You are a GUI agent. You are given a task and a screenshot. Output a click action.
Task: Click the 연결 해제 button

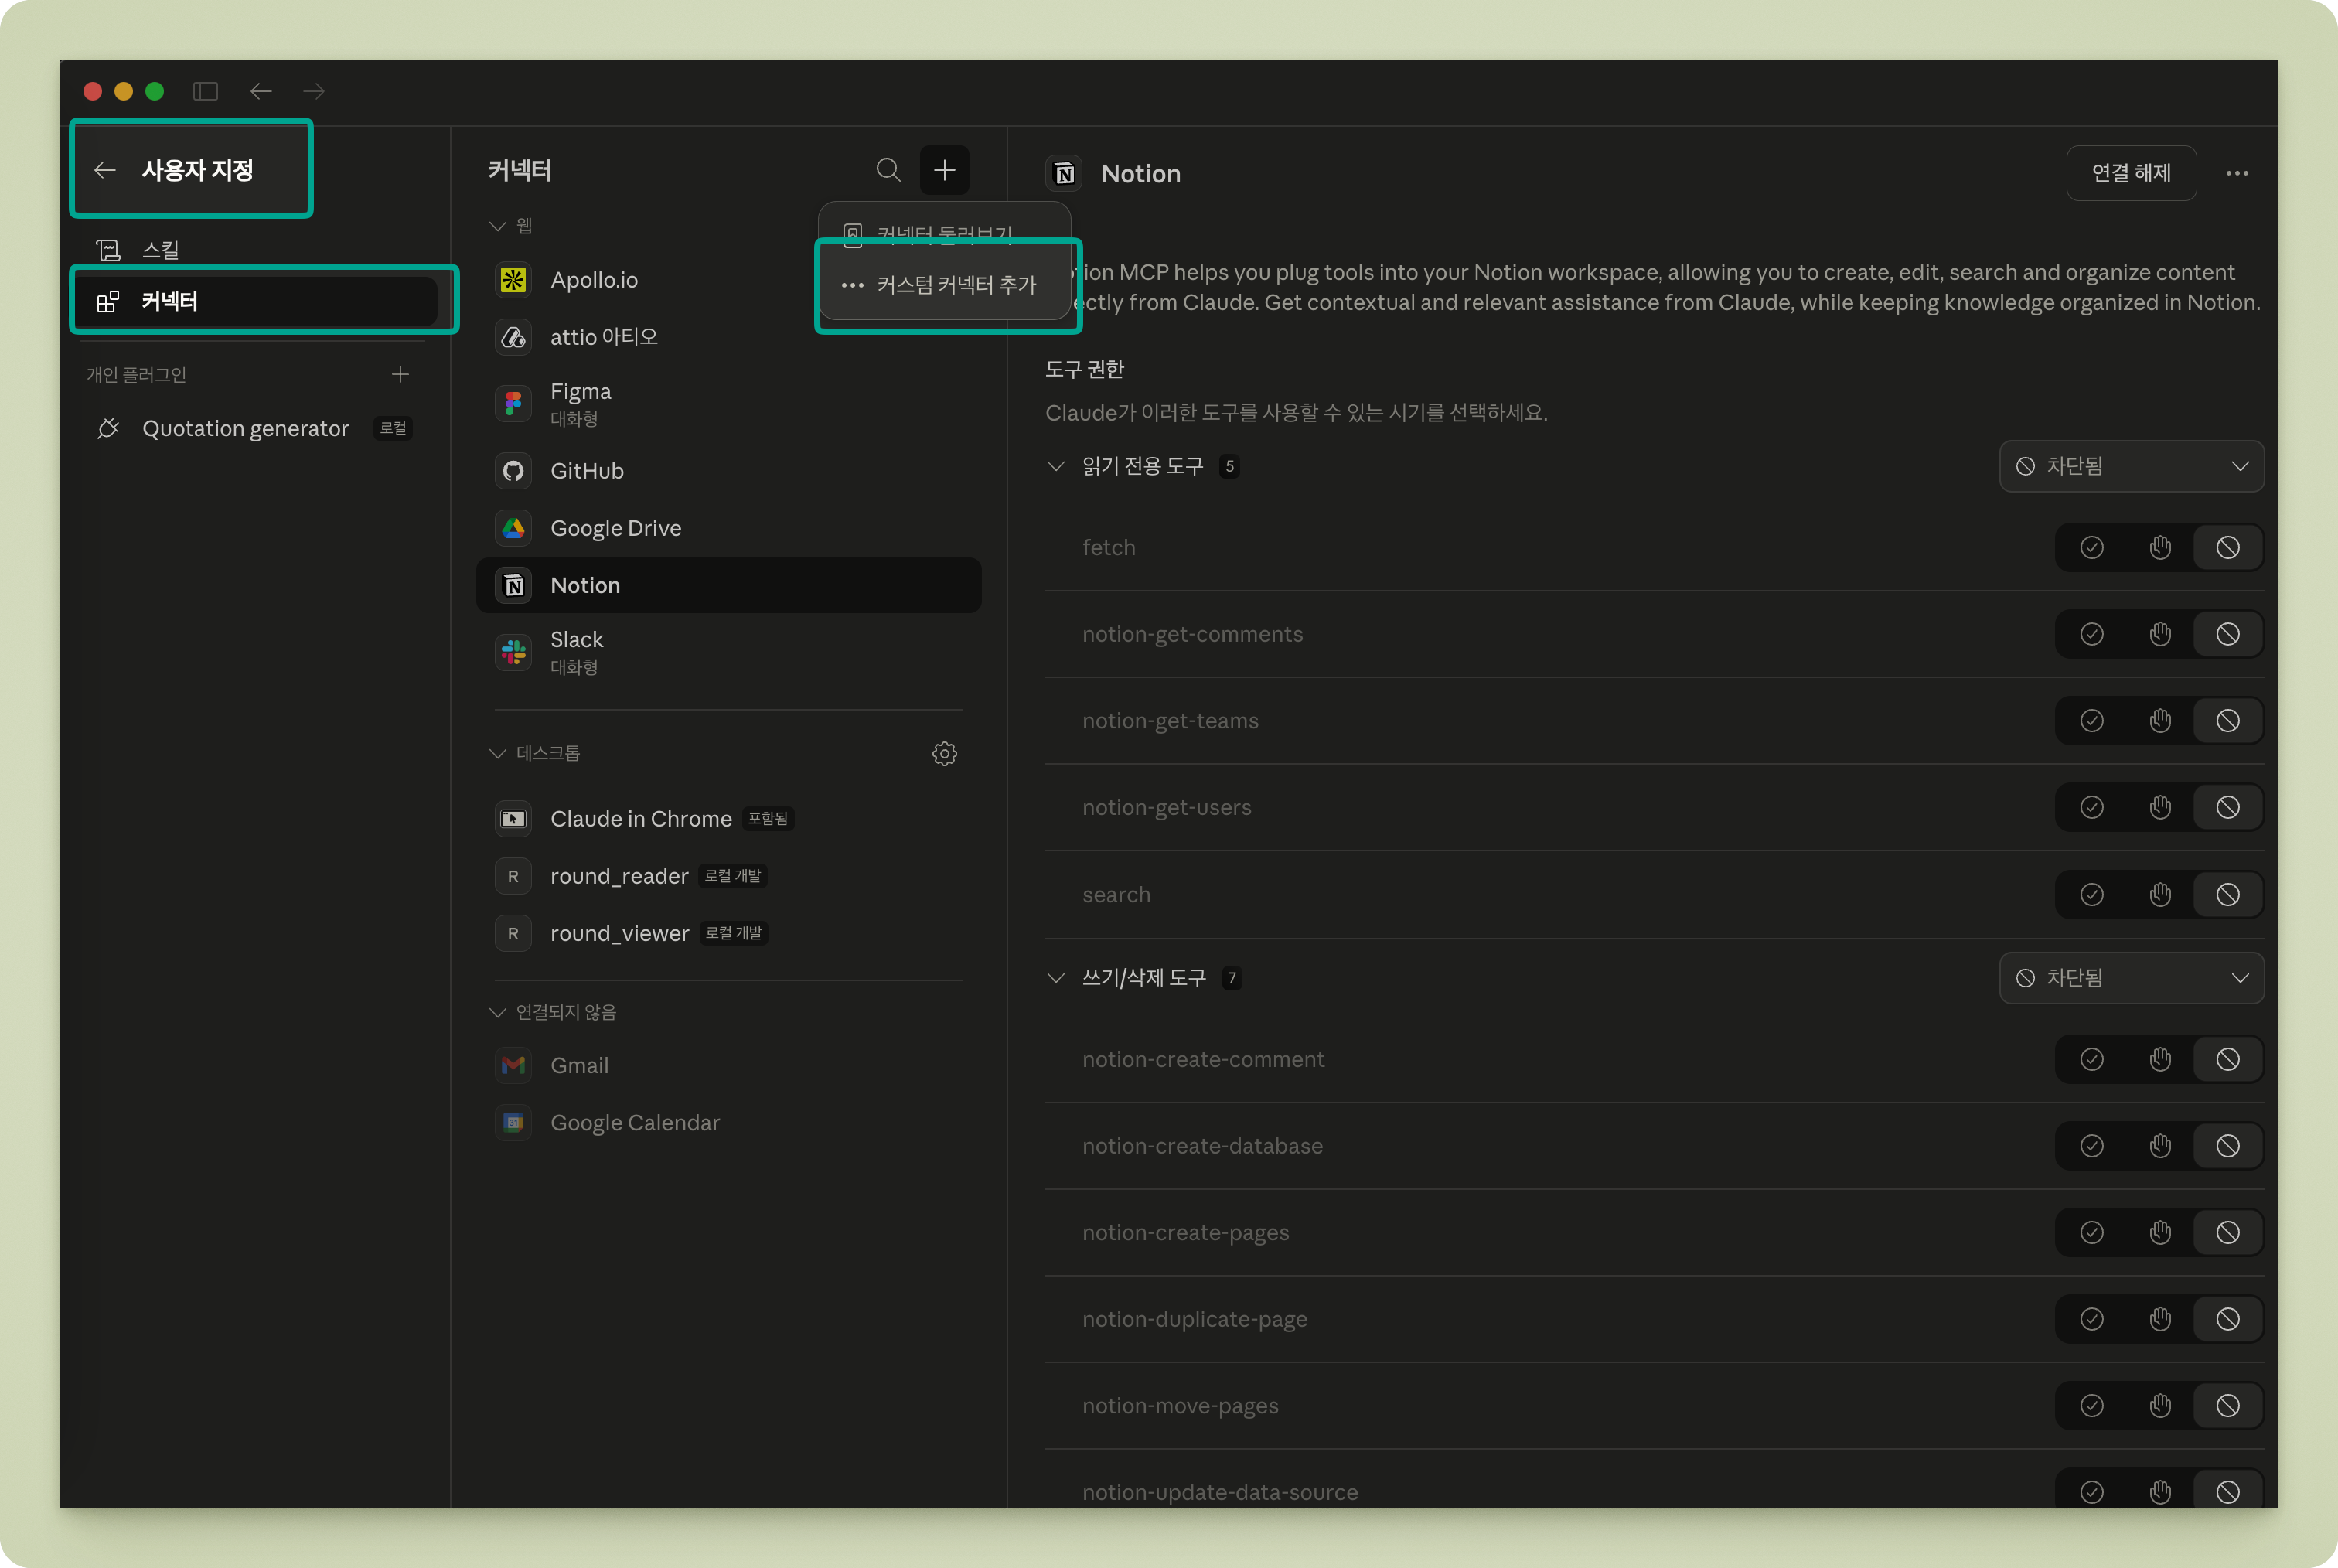(2130, 173)
